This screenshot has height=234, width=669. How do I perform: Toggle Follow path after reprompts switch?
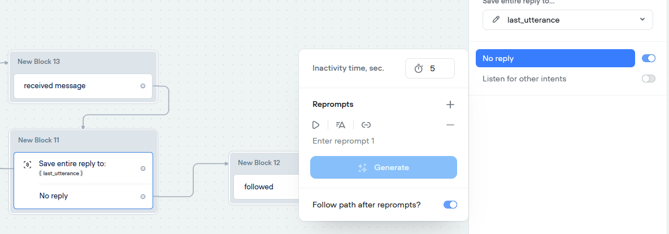point(450,205)
